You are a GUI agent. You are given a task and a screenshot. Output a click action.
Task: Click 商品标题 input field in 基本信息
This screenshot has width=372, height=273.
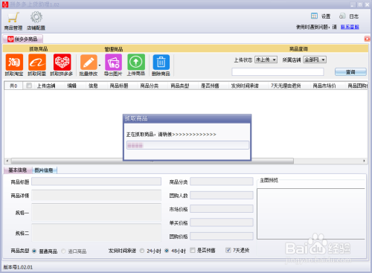(x=96, y=182)
